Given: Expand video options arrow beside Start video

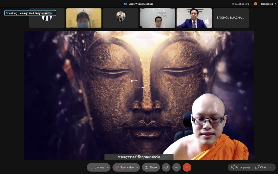Looking at the screenshot, I should pyautogui.click(x=137, y=167).
